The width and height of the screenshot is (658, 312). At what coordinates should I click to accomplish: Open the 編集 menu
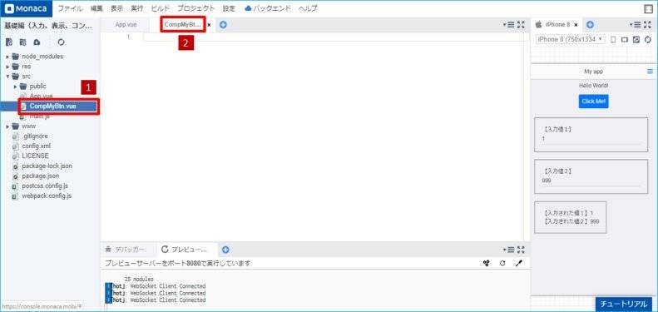[x=96, y=8]
